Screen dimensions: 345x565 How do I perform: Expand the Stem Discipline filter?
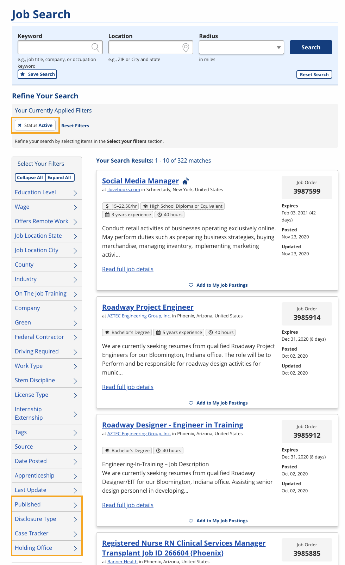[47, 381]
